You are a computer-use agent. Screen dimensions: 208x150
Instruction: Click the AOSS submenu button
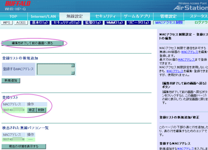click(21, 22)
